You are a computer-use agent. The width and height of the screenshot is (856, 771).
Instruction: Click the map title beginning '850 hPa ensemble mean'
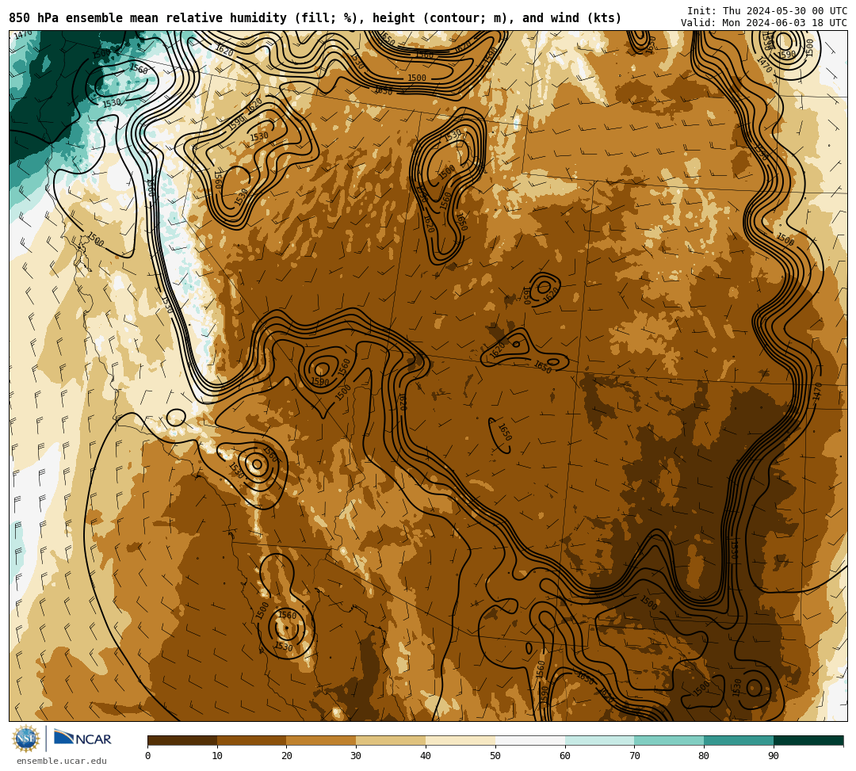315,18
